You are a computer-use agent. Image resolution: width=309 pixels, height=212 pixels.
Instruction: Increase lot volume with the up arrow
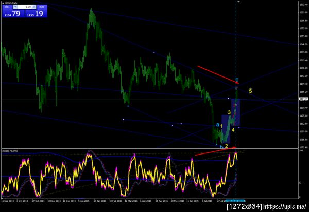[x=34, y=7]
